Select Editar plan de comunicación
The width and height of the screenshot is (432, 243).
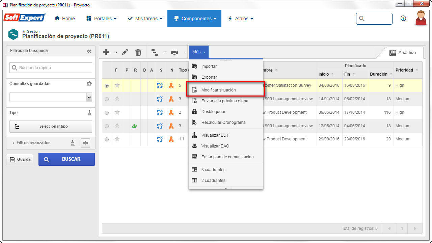point(226,157)
